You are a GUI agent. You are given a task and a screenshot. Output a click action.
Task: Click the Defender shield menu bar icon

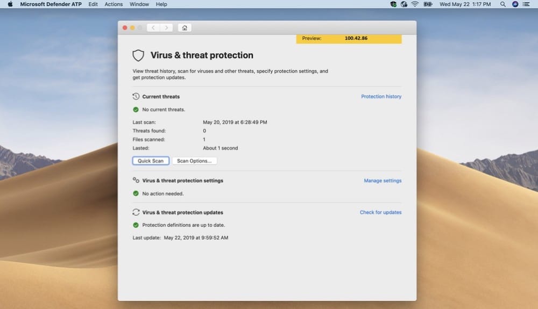click(394, 4)
